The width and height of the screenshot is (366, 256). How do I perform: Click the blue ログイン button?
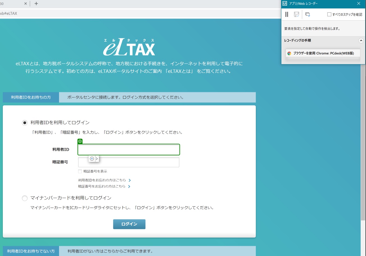tap(129, 224)
